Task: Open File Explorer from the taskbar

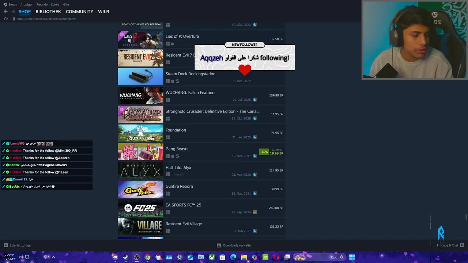Action: pyautogui.click(x=244, y=257)
